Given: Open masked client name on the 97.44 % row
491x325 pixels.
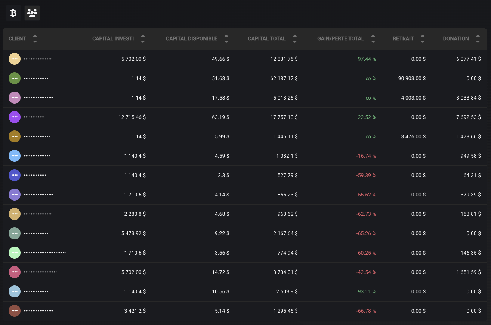Looking at the screenshot, I should (x=37, y=59).
